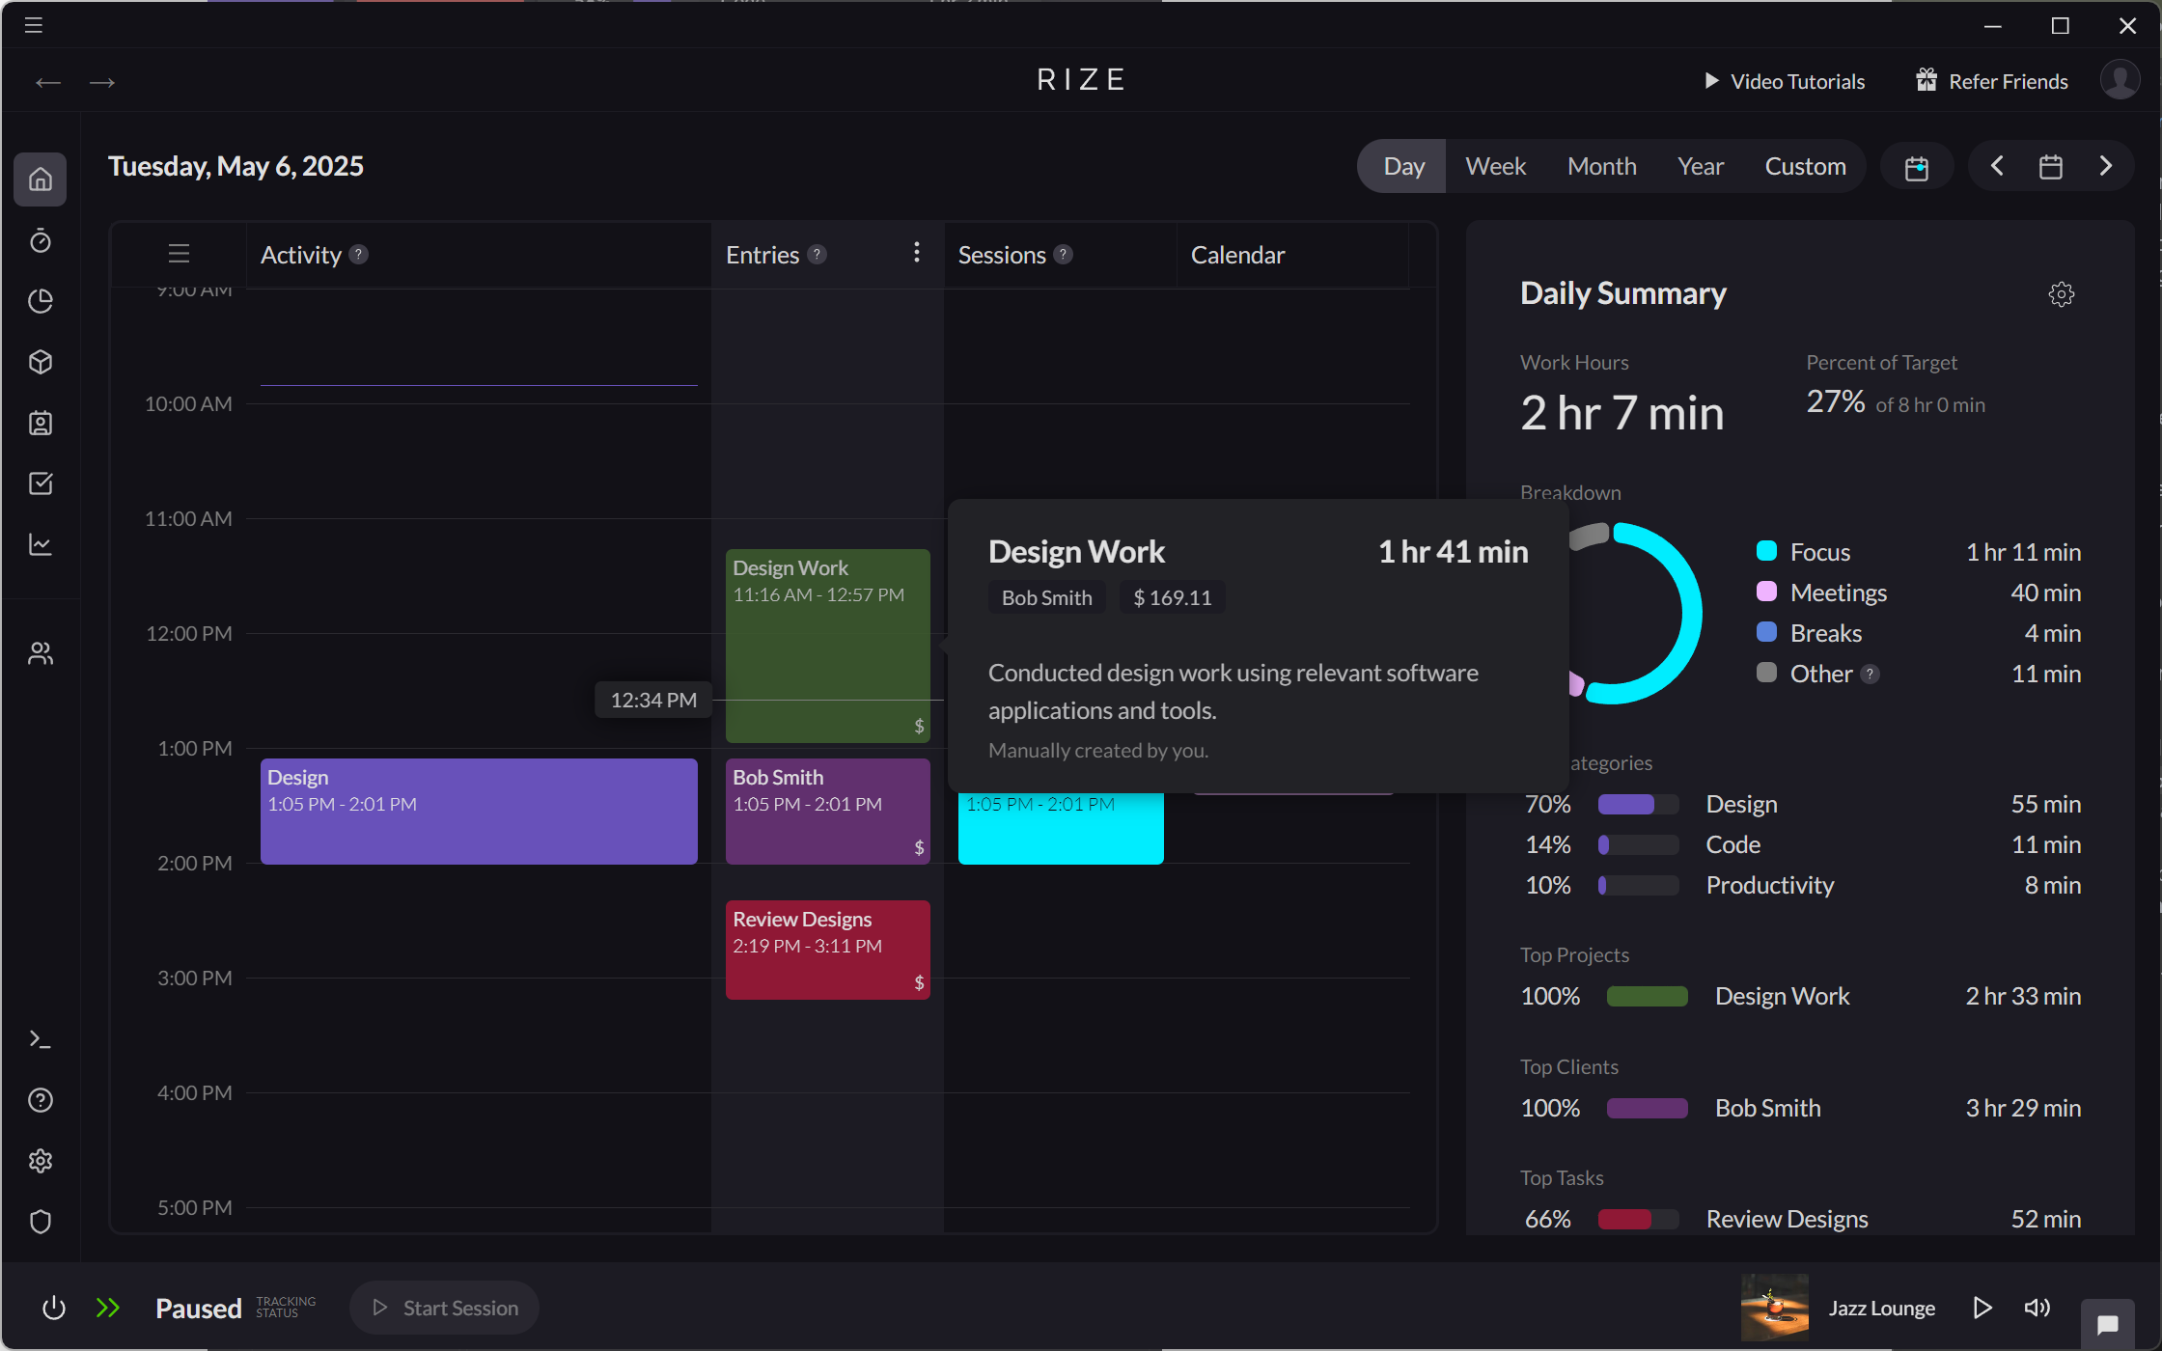Screen dimensions: 2162x1351
Task: Open the Entries column three-dot menu
Action: [916, 253]
